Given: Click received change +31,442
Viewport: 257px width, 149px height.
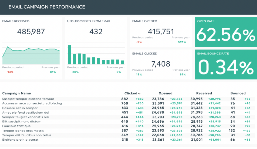Looking at the screenshot, I should [215, 103].
